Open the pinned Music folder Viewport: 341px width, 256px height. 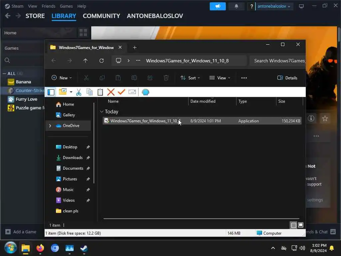click(68, 190)
